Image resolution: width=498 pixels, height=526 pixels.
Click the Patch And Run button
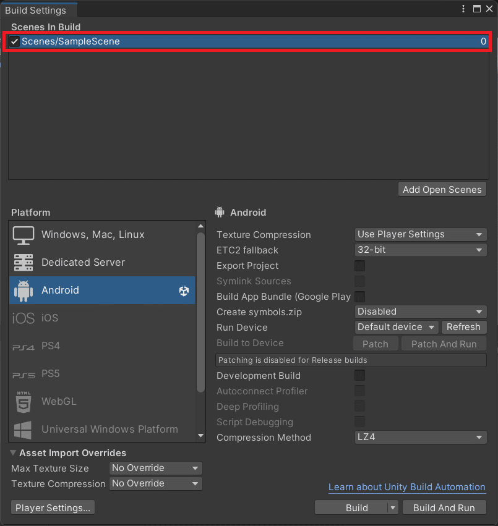point(444,344)
